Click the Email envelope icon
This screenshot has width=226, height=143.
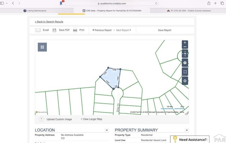pos(38,30)
